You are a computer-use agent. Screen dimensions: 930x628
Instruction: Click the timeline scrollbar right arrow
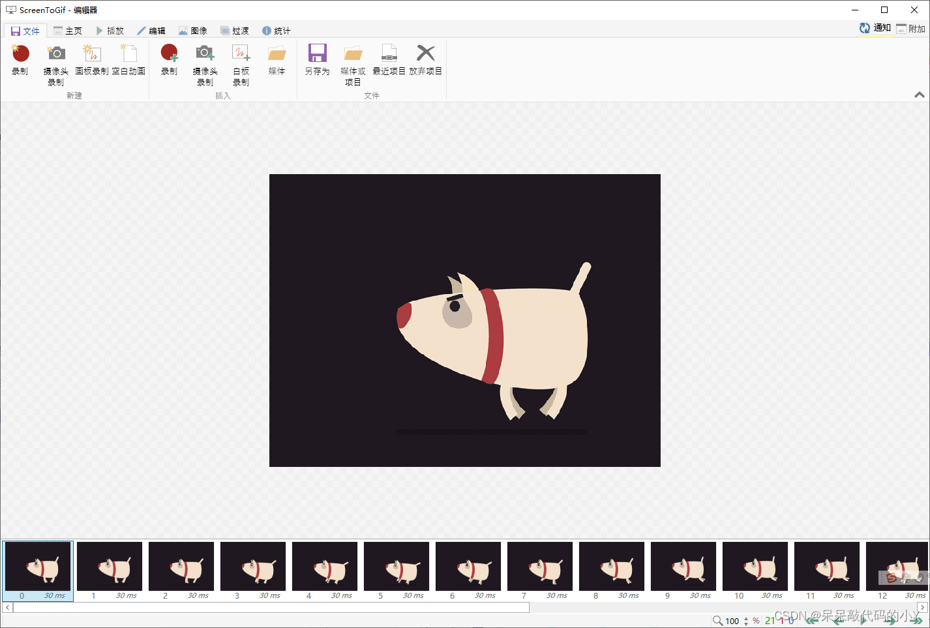pos(922,607)
